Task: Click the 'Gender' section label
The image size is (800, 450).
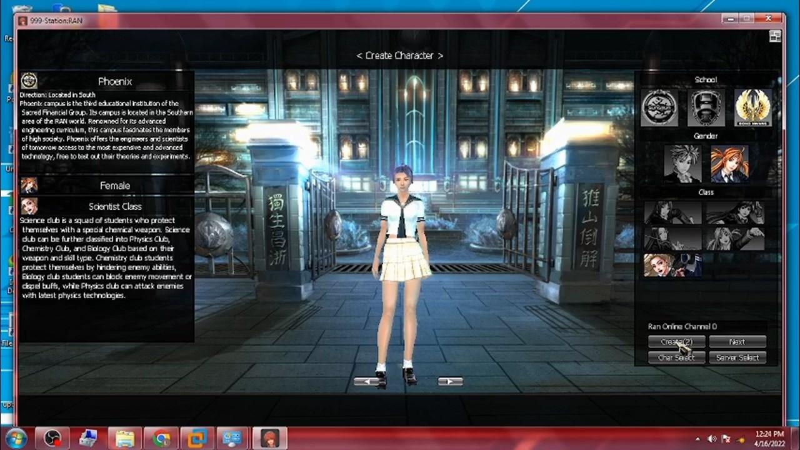Action: (x=706, y=136)
